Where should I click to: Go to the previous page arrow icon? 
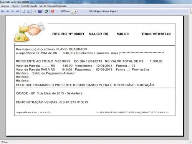coord(8,12)
